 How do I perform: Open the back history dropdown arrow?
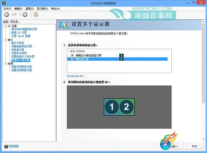pyautogui.click(x=20, y=14)
